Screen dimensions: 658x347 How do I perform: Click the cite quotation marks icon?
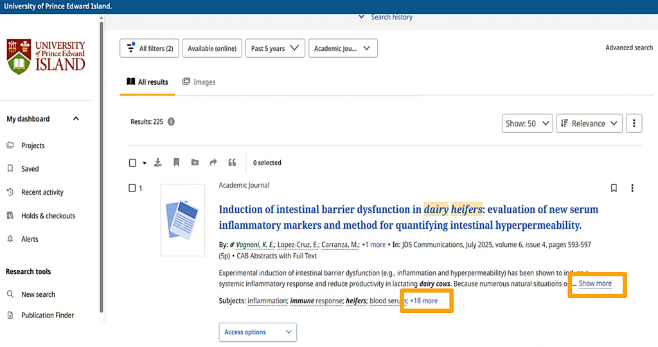click(x=232, y=163)
